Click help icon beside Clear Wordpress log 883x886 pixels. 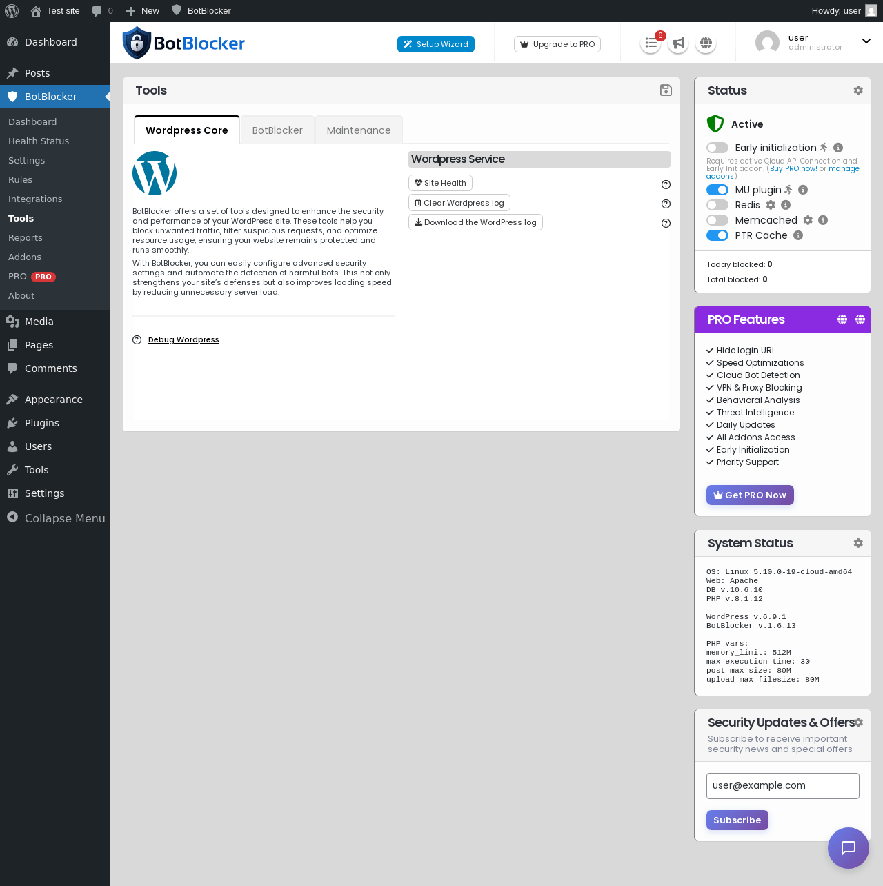(666, 204)
